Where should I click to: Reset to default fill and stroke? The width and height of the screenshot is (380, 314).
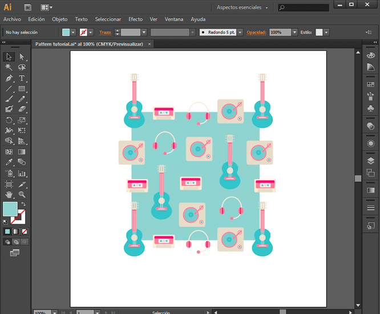(5, 222)
